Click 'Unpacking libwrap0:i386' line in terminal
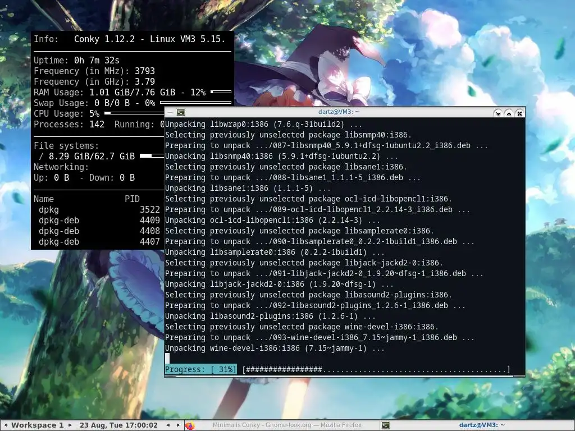Image resolution: width=575 pixels, height=431 pixels. pyautogui.click(x=263, y=124)
